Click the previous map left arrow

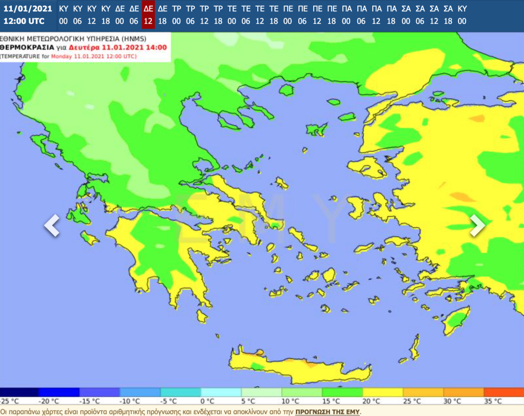(x=52, y=225)
